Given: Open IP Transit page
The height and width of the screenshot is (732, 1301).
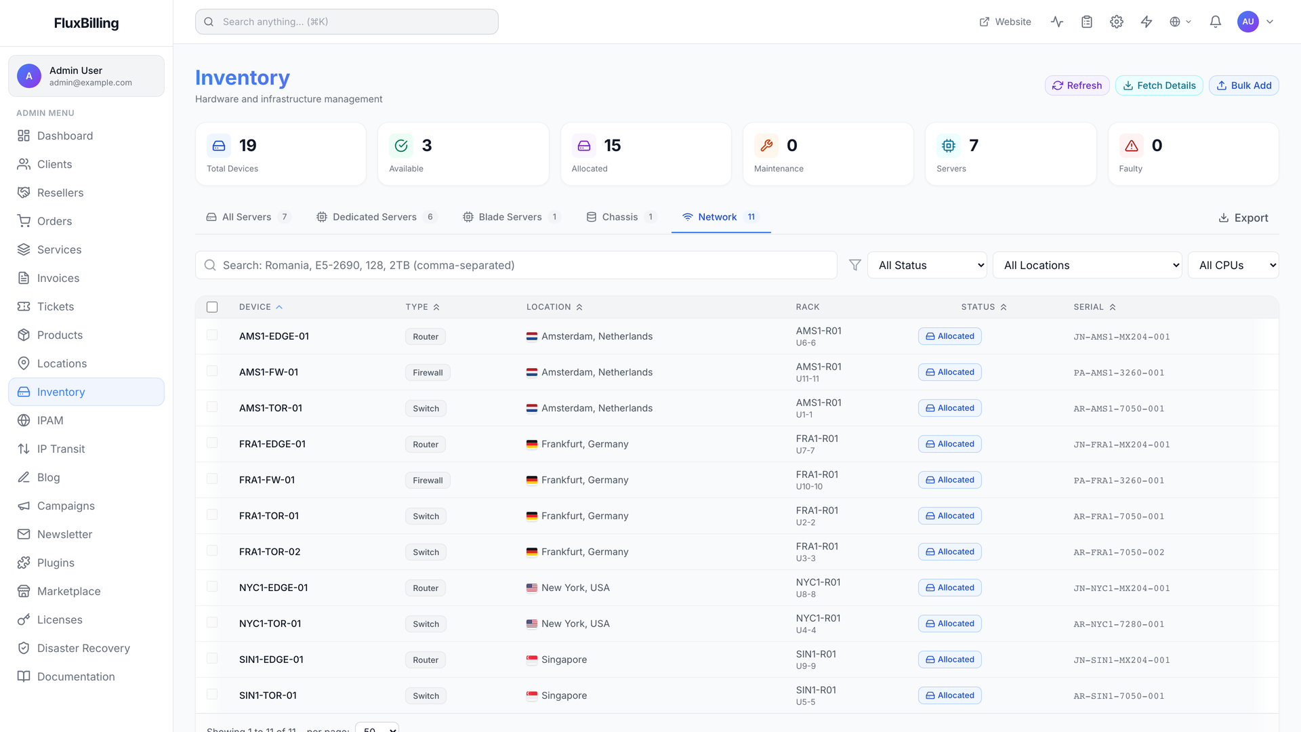Looking at the screenshot, I should click(86, 449).
